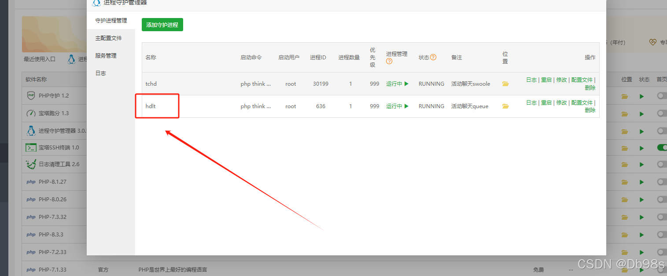The width and height of the screenshot is (667, 276).
Task: Click php logo of PHP-8.0.26 row
Action: tap(31, 200)
